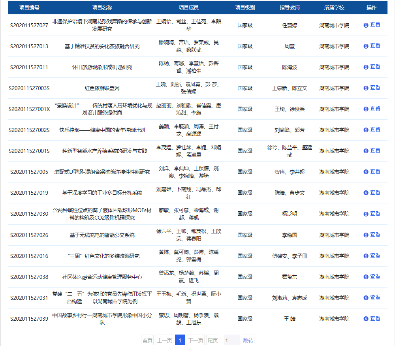Click 上一页 previous page button
Image resolution: width=395 pixels, height=346 pixels.
(164, 340)
